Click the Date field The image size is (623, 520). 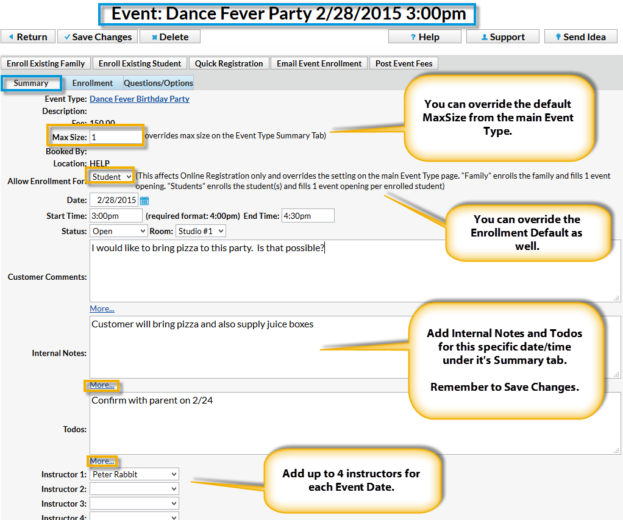[x=114, y=200]
